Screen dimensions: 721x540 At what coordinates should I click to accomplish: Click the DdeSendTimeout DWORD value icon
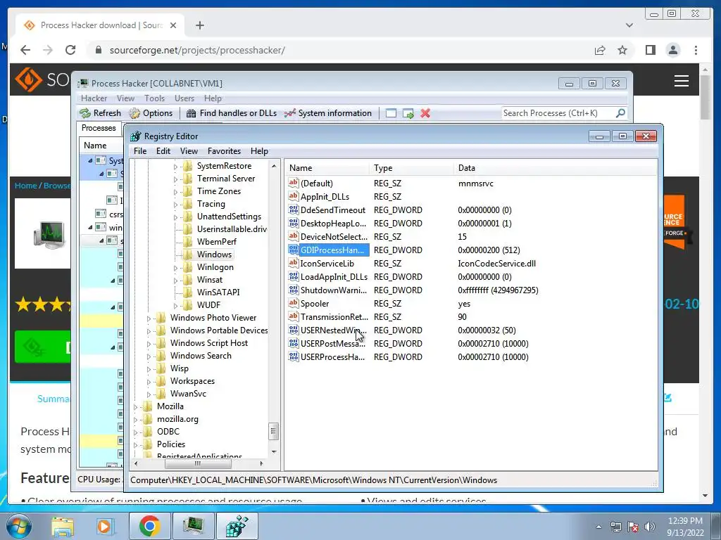[x=294, y=210]
